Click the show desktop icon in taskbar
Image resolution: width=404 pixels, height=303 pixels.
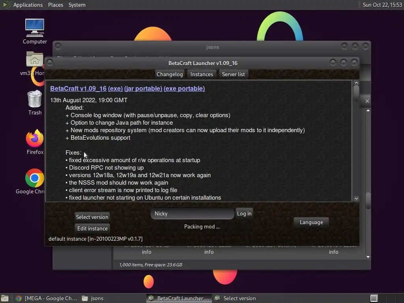(x=5, y=298)
